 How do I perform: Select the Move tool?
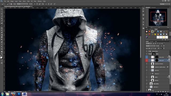coord(2,9)
